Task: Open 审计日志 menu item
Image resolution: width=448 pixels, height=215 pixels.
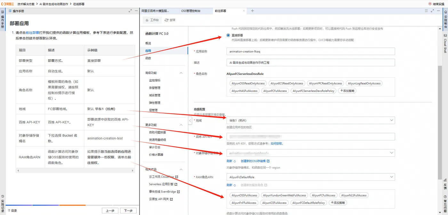Action: [155, 147]
